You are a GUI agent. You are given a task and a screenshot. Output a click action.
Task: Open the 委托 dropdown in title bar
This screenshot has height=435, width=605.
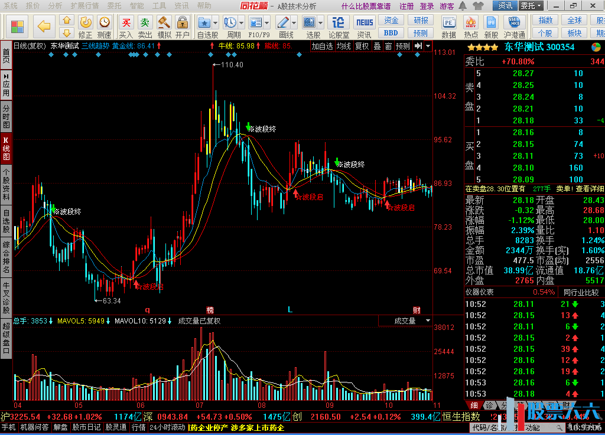[x=531, y=6]
